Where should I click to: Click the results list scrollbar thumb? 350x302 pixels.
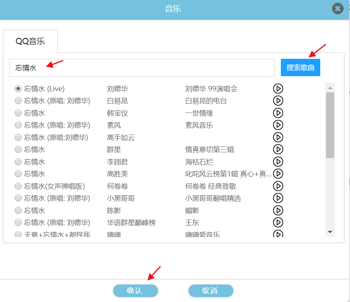[x=330, y=125]
